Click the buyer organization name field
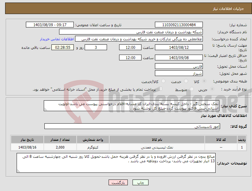The width and height of the screenshot is (252, 191). click(131, 32)
